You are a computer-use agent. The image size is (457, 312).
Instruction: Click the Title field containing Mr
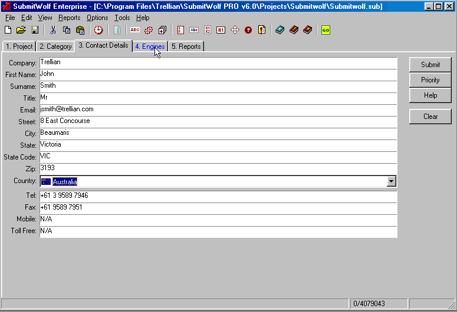(x=218, y=99)
